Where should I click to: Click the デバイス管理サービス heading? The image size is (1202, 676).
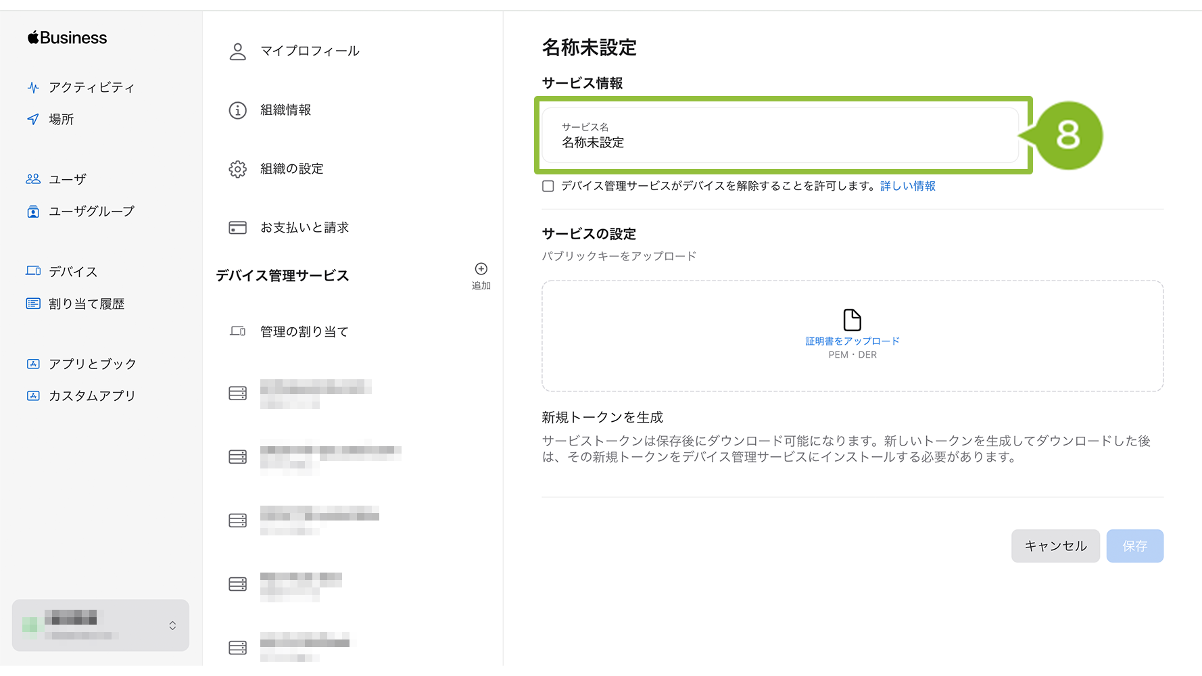pyautogui.click(x=282, y=276)
